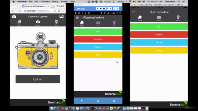The image size is (198, 111).
Task: Click volume icon in menu bar
Action: [x=135, y=2]
